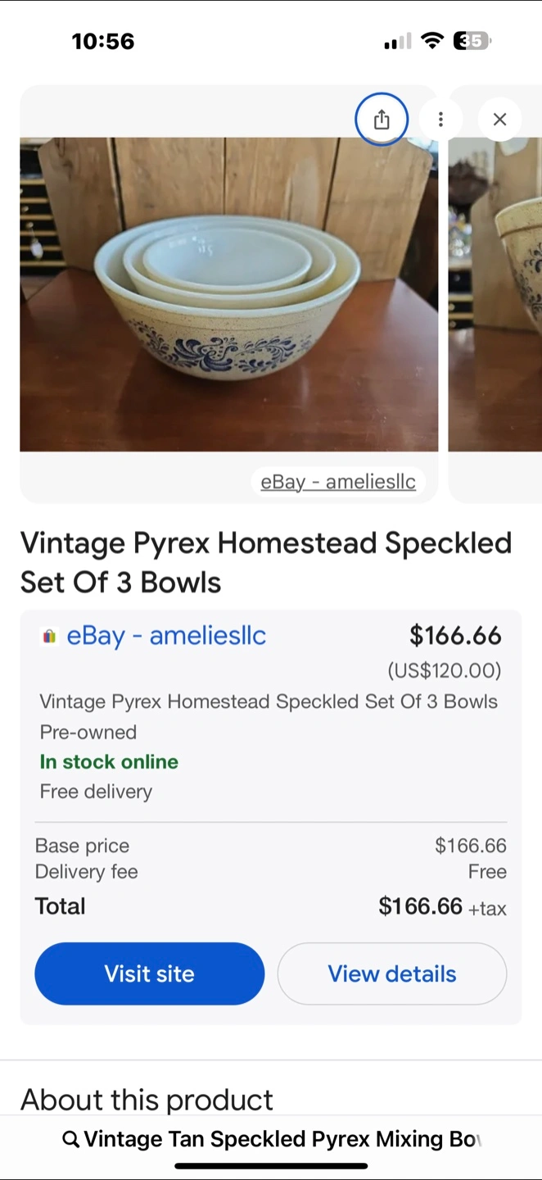542x1180 pixels.
Task: Tap the product title Vintage Pyrex Homestead Speckled
Action: click(265, 562)
